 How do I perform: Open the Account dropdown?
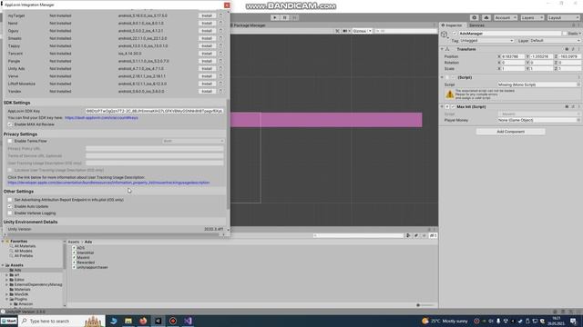coord(506,17)
